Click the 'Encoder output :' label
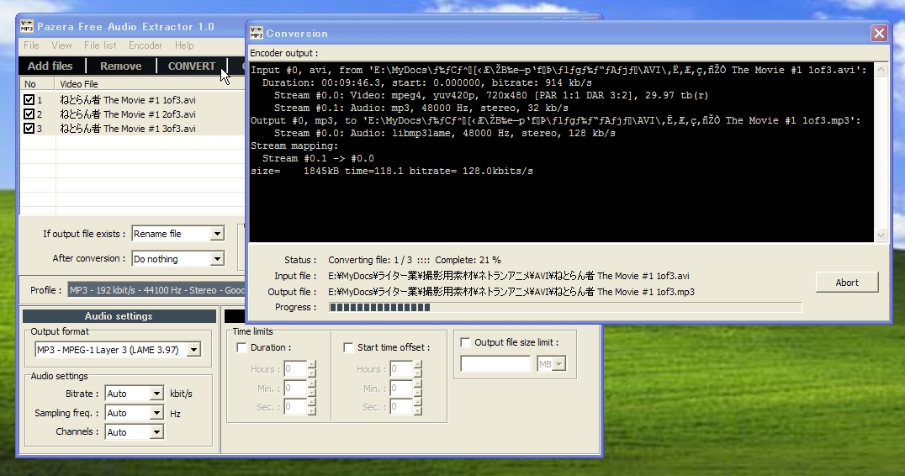This screenshot has width=905, height=476. (284, 53)
